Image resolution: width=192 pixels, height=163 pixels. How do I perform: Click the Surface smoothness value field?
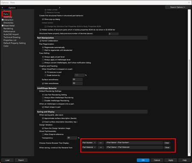click(77, 79)
